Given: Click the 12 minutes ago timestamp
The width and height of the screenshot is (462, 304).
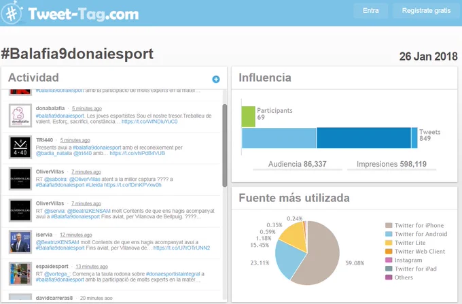Looking at the screenshot, I should [76, 235].
